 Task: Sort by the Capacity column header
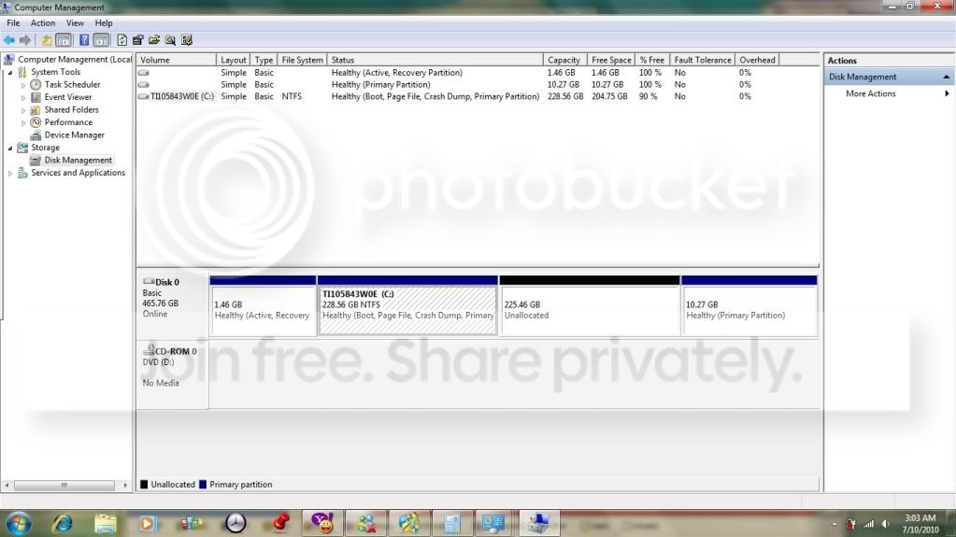pyautogui.click(x=564, y=60)
